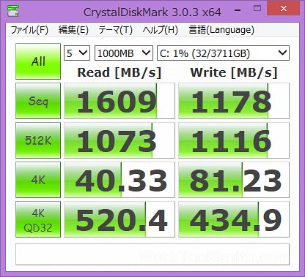The width and height of the screenshot is (305, 277).
Task: Start the 512K benchmark test
Action: [38, 140]
